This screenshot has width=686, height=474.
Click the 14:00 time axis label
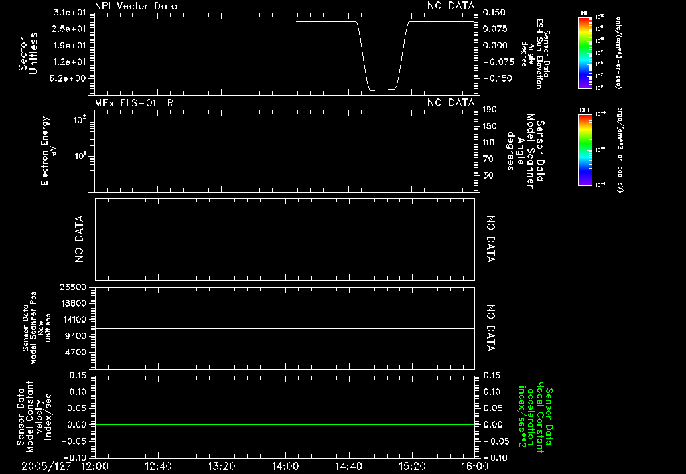(x=285, y=466)
